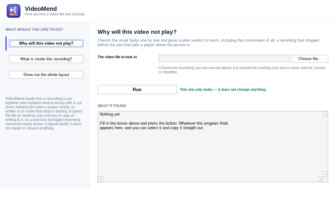
Task: Click the video file path input field
Action: pyautogui.click(x=224, y=59)
